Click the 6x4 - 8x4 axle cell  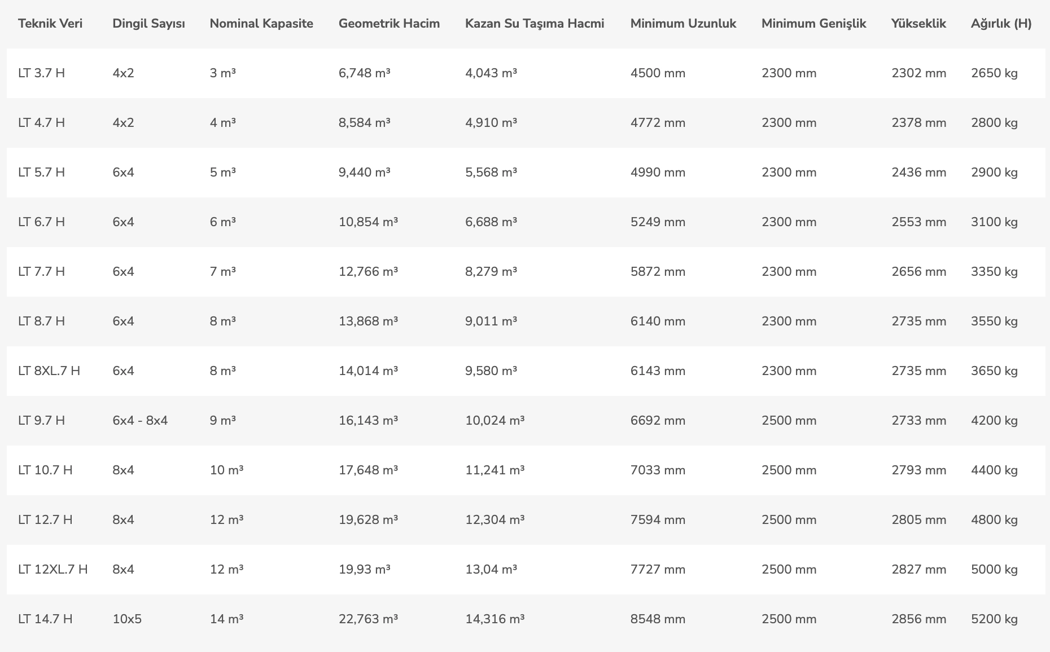pyautogui.click(x=140, y=421)
